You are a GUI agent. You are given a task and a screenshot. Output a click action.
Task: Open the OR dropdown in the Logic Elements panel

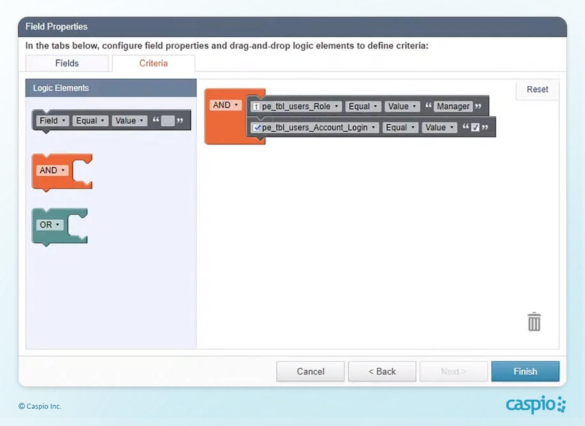(51, 225)
